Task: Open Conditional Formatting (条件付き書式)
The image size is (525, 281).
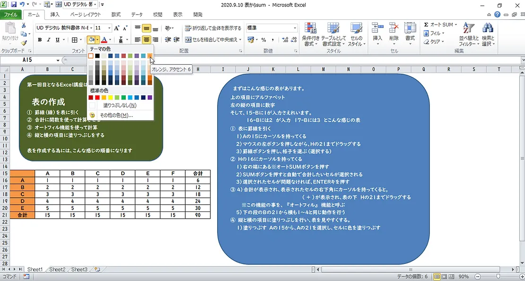Action: (x=310, y=33)
